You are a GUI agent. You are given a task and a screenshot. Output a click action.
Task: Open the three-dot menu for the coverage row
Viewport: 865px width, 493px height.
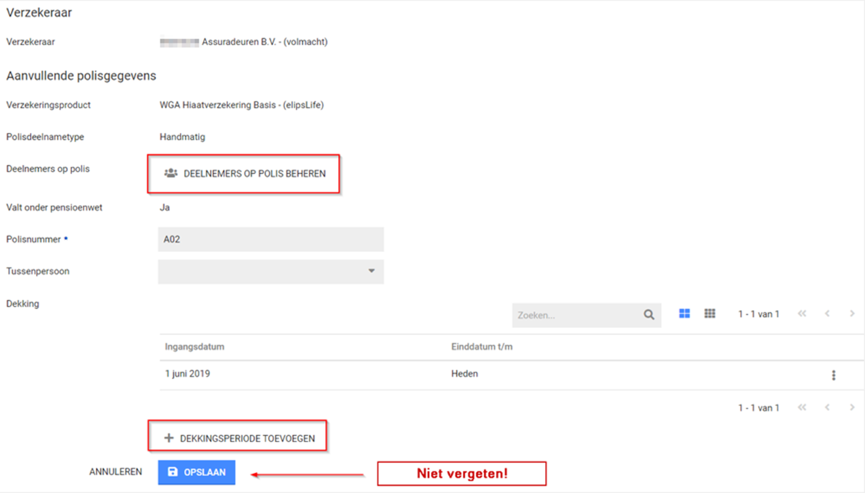833,375
